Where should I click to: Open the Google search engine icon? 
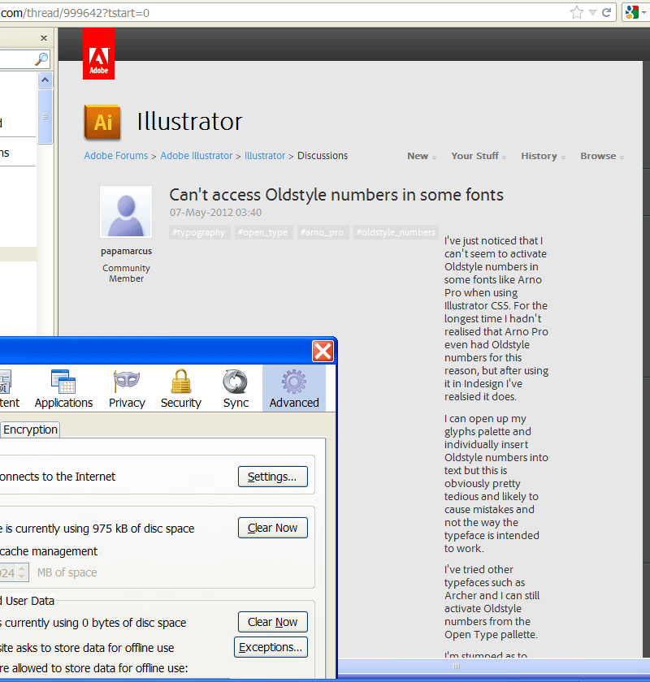tap(631, 13)
